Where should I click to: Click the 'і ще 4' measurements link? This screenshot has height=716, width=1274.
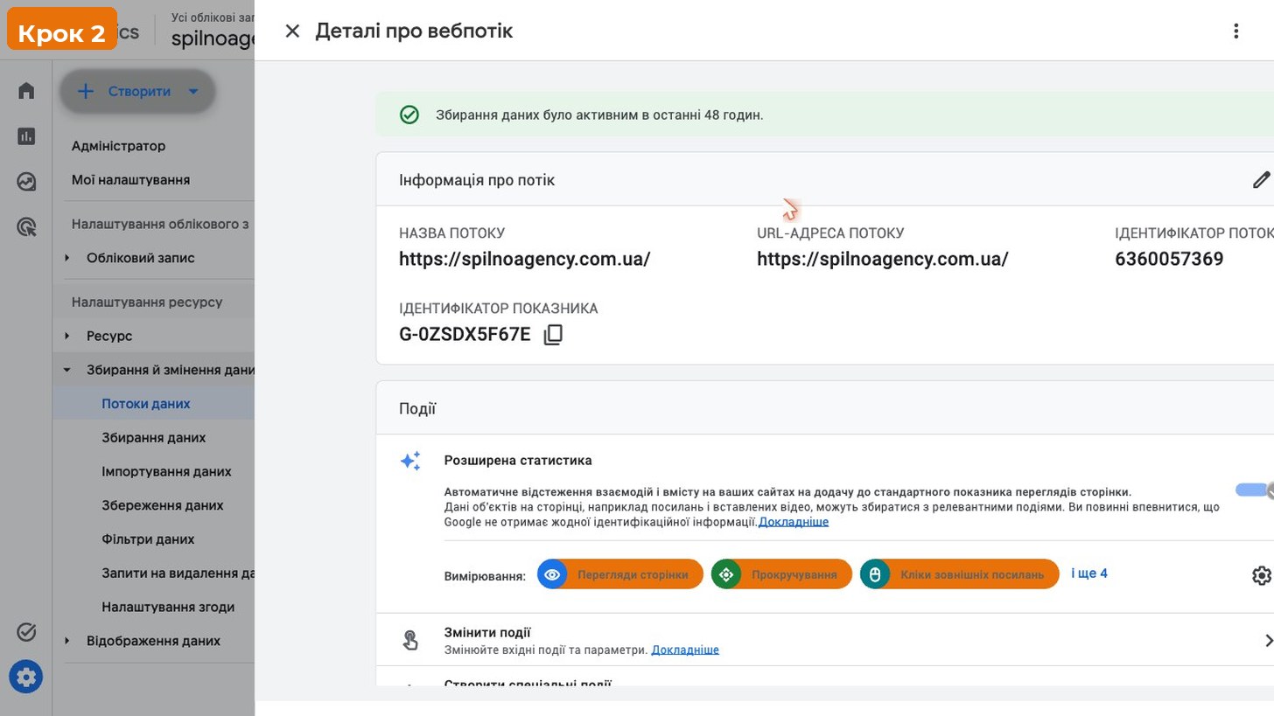pyautogui.click(x=1089, y=573)
